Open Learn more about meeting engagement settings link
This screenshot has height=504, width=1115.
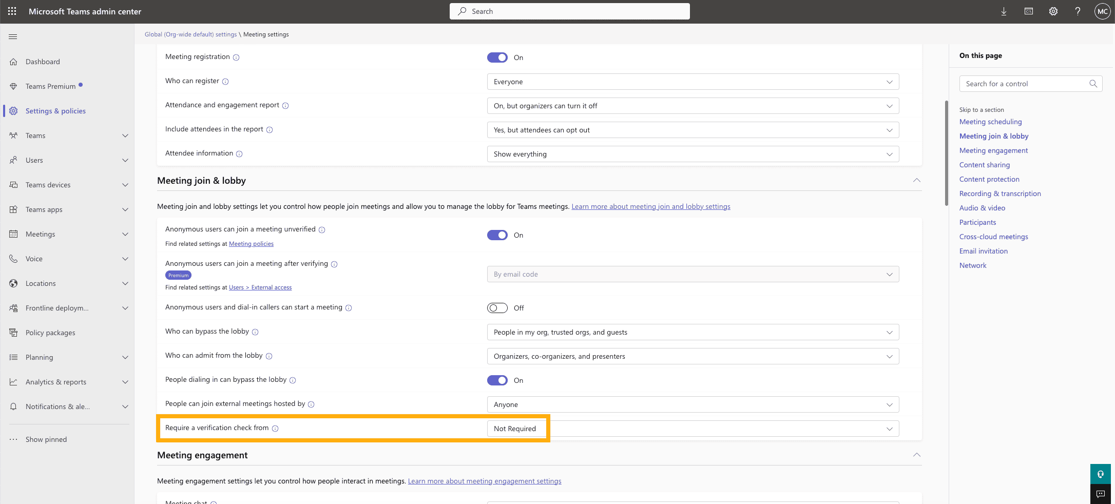(x=485, y=481)
